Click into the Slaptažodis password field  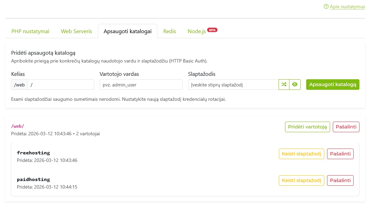point(233,85)
